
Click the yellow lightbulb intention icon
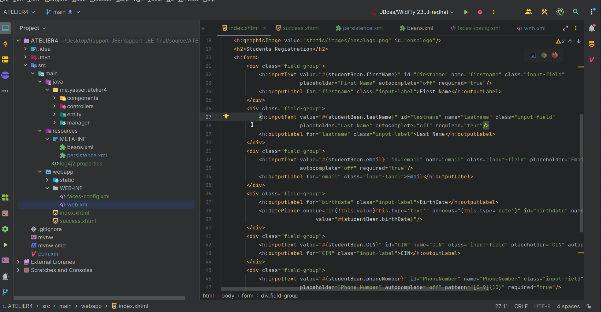[226, 116]
